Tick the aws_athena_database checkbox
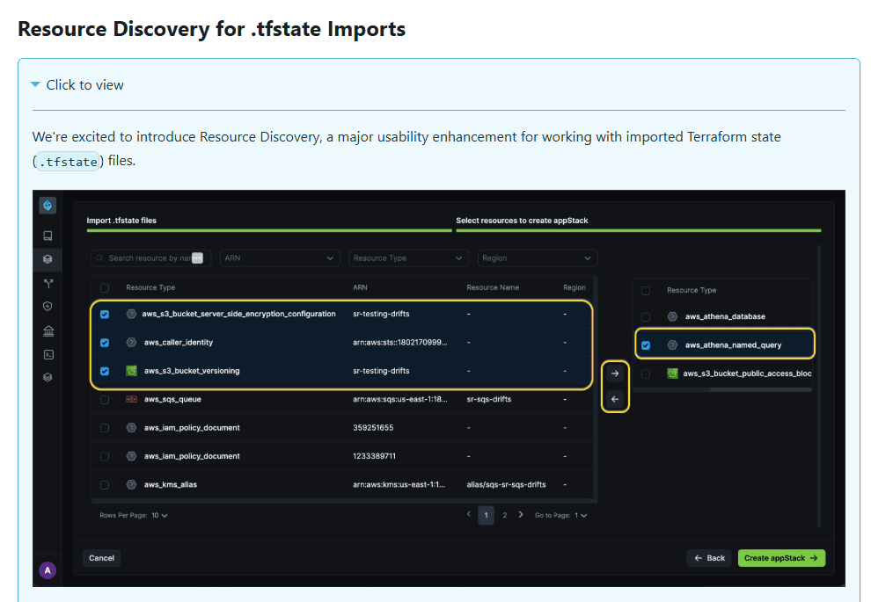 (x=646, y=316)
